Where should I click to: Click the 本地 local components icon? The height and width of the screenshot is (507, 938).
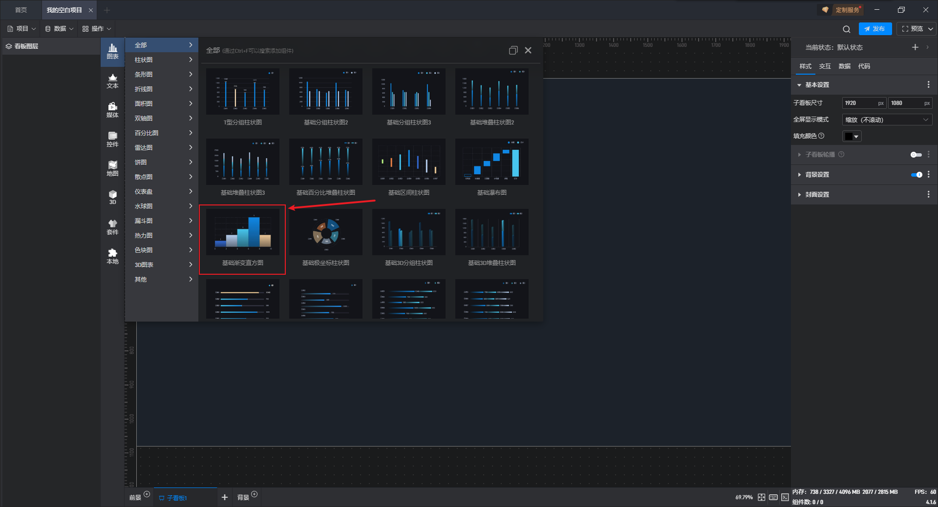112,256
